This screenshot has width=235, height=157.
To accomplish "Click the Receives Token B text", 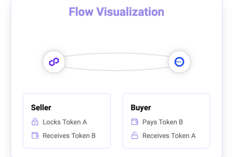I will coord(69,136).
